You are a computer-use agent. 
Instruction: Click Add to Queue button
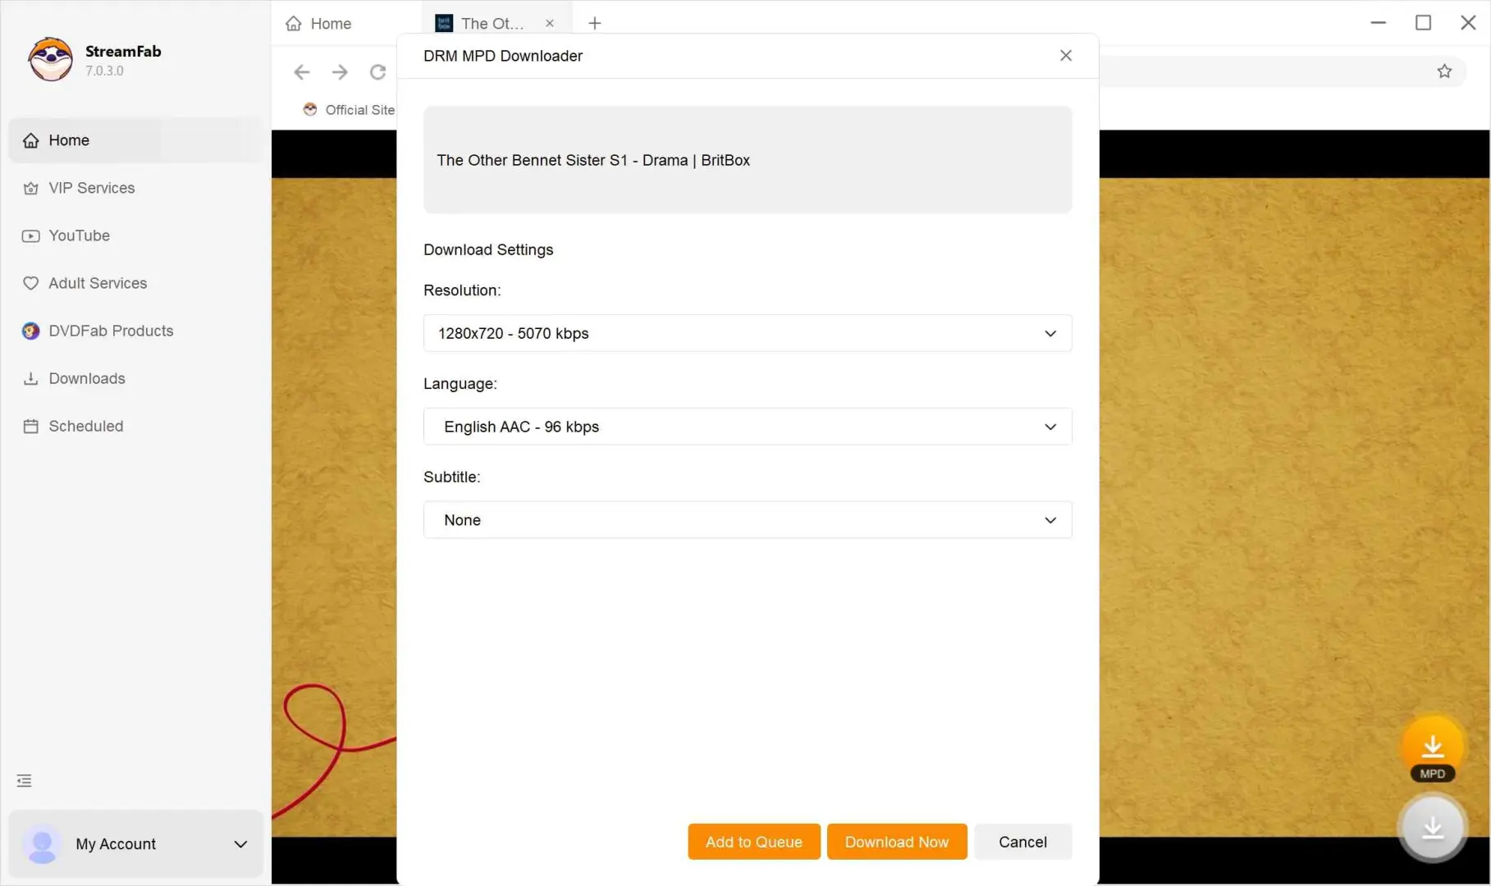click(x=753, y=842)
